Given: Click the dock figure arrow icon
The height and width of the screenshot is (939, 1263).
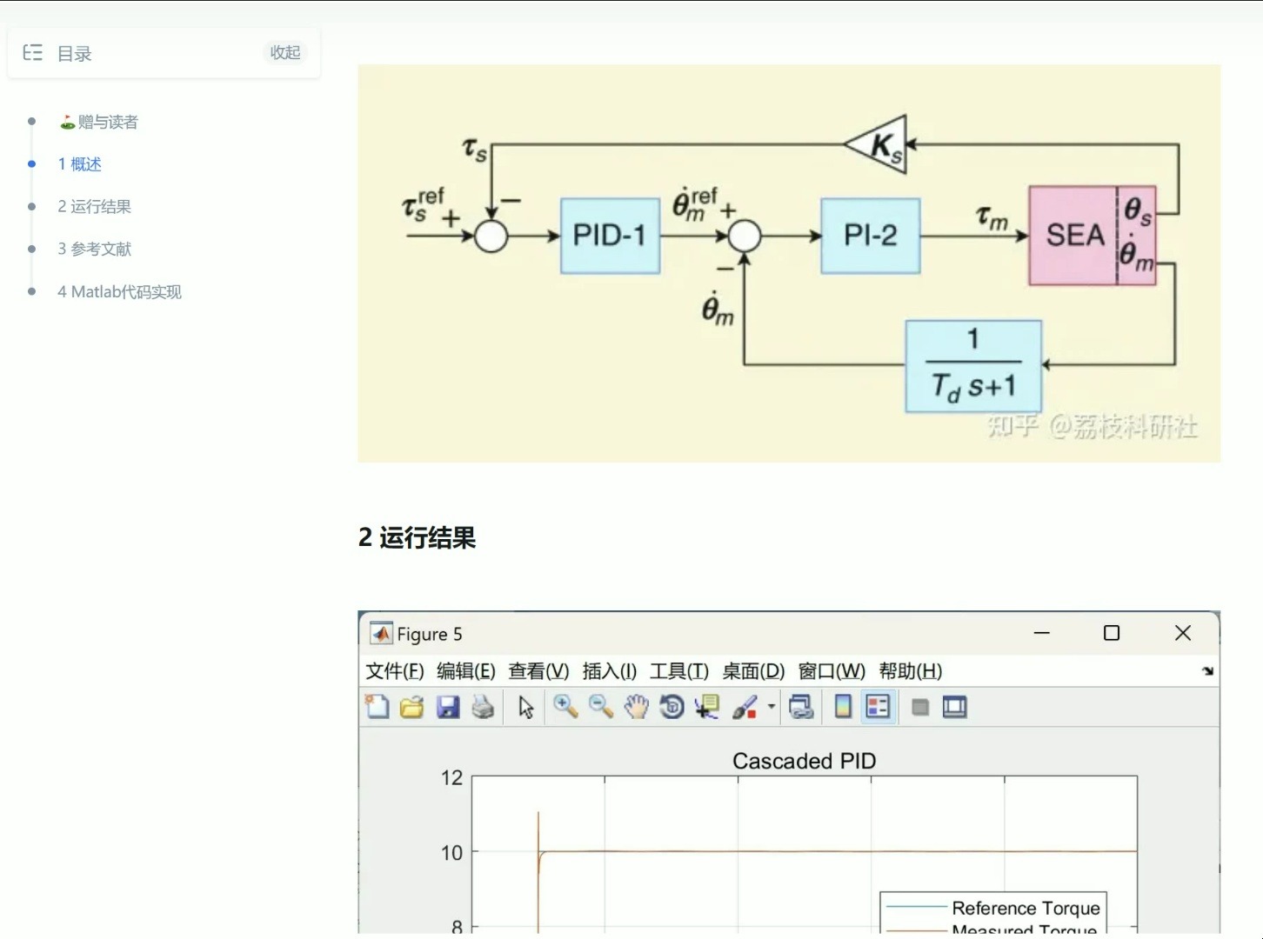Looking at the screenshot, I should pos(1208,671).
